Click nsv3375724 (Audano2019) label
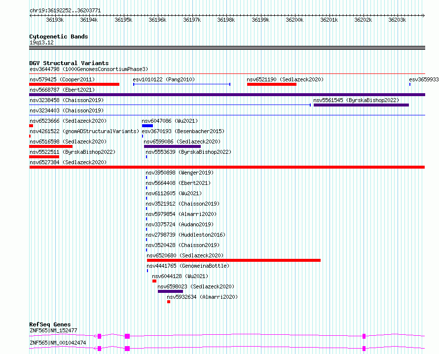 click(x=180, y=224)
